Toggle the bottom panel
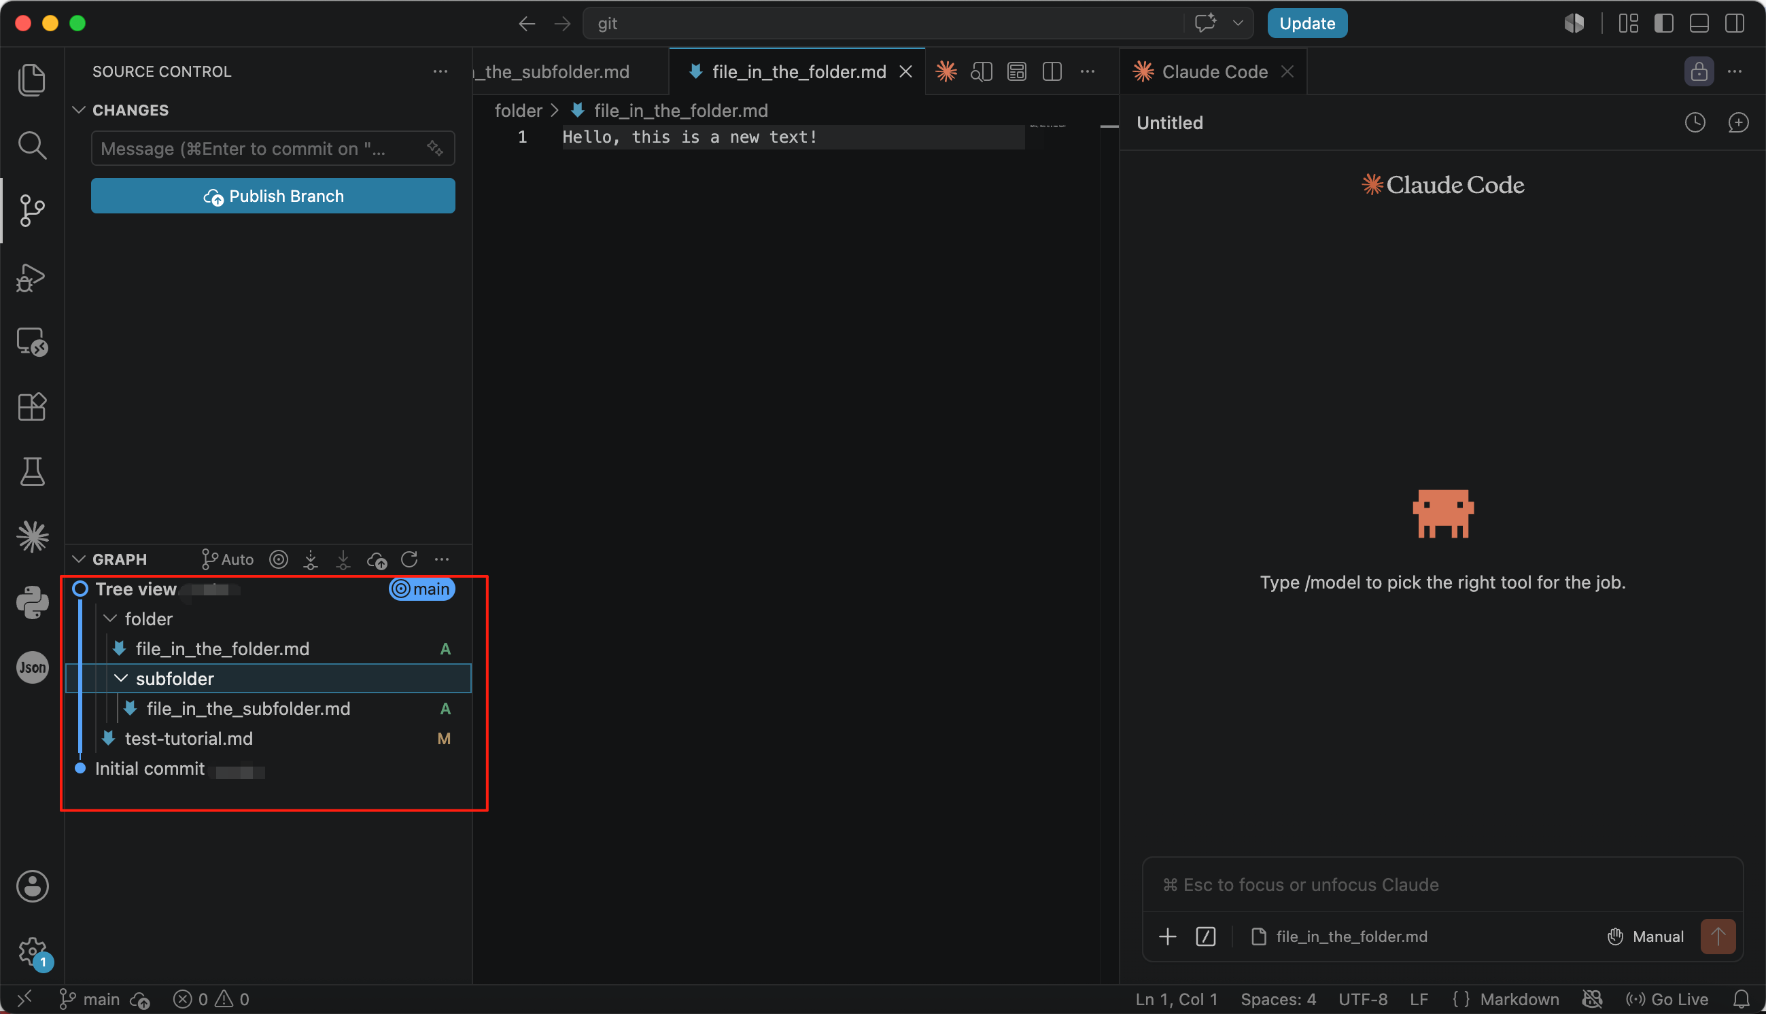The width and height of the screenshot is (1766, 1014). pyautogui.click(x=1699, y=24)
